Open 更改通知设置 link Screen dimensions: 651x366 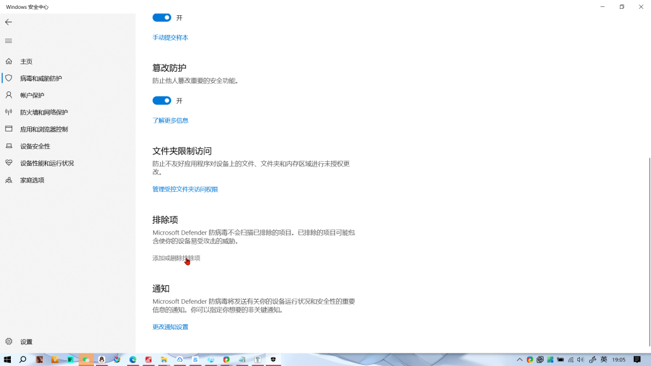click(x=170, y=327)
